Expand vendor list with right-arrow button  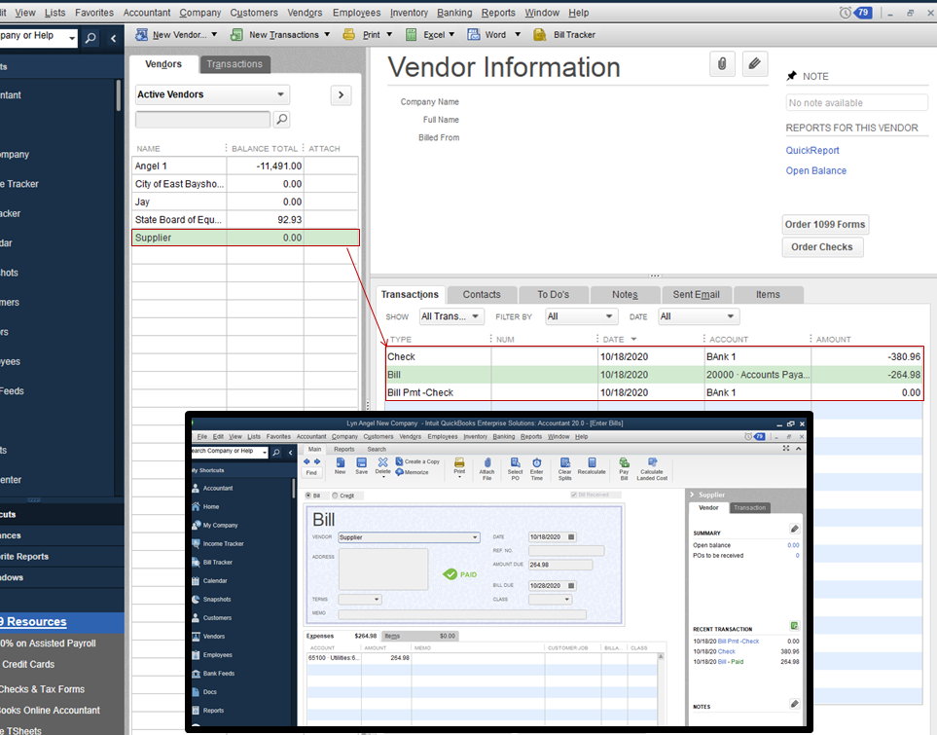tap(341, 94)
